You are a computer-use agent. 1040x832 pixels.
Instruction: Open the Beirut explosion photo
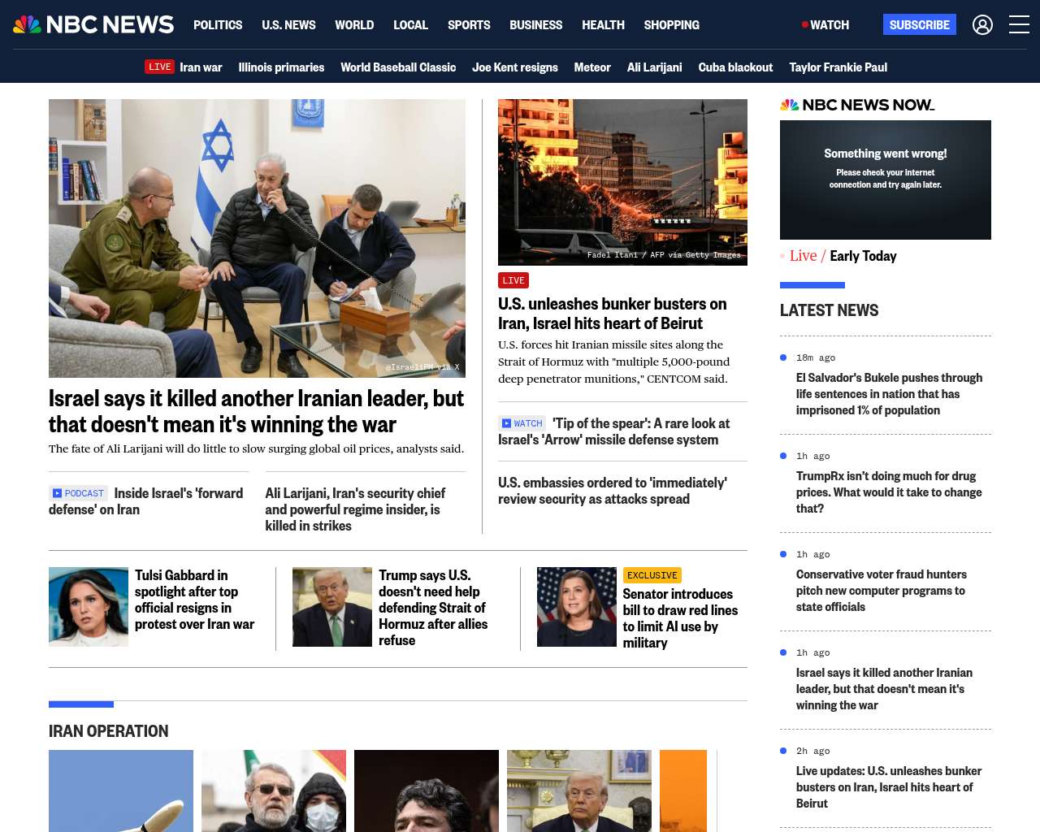(622, 182)
